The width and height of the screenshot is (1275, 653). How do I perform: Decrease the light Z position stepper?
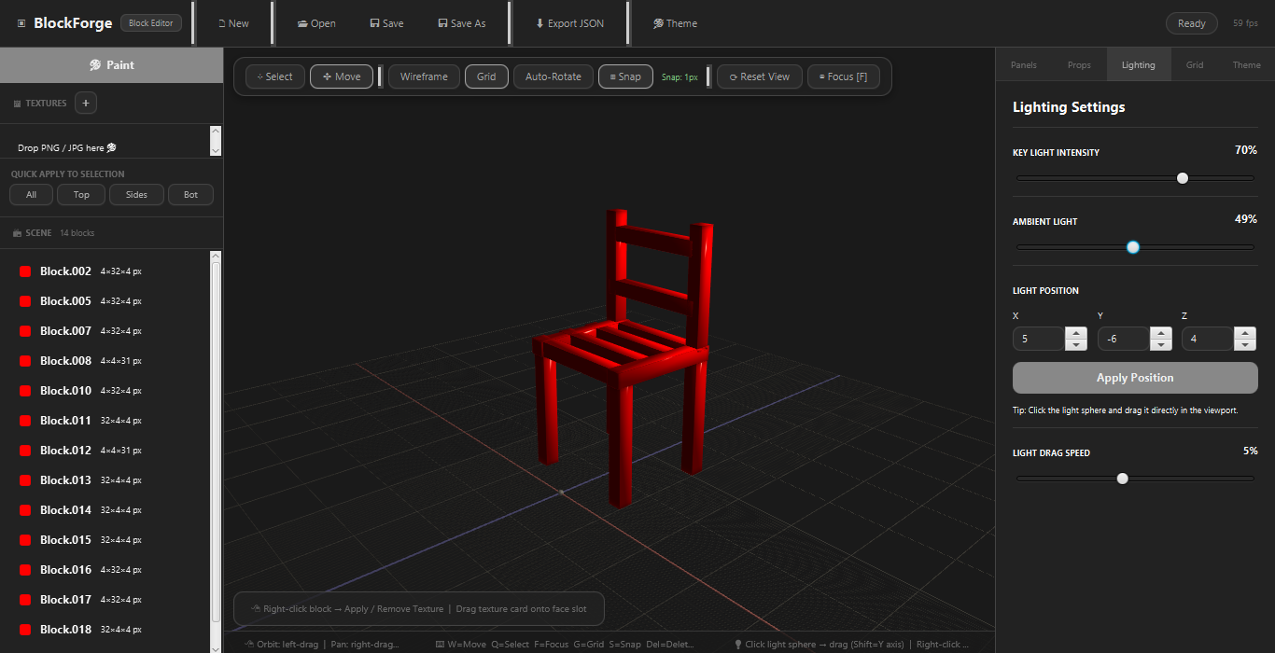[x=1245, y=345]
